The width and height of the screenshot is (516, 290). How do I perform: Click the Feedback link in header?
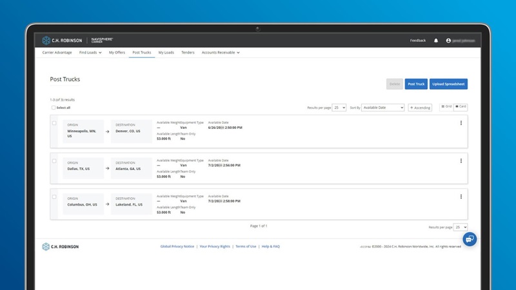coord(417,41)
